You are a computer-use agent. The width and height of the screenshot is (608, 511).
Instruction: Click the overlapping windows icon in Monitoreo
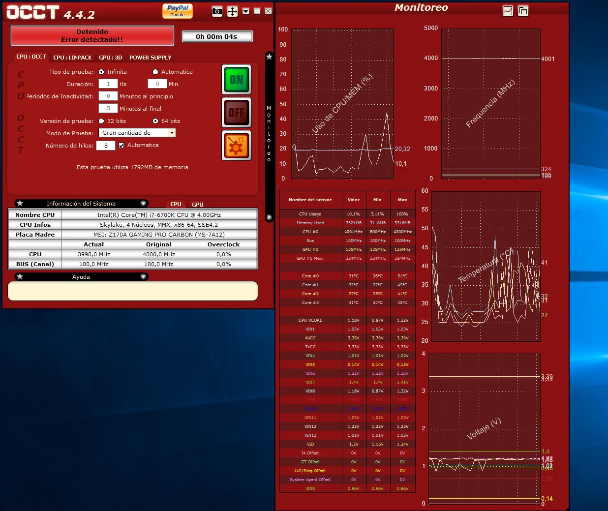[523, 11]
